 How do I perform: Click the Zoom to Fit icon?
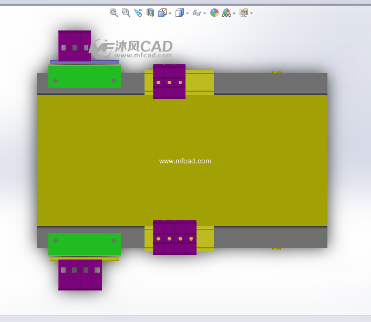coord(114,13)
